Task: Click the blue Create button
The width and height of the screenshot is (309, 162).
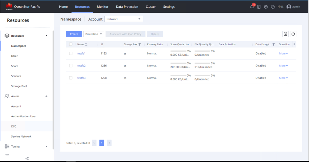Action: coord(74,34)
